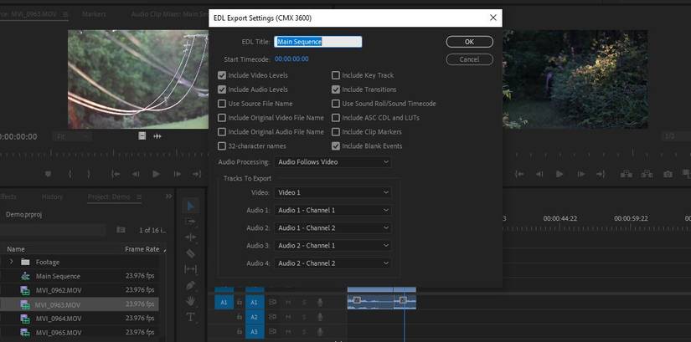Select the Selection tool arrow
The height and width of the screenshot is (342, 691).
[191, 206]
